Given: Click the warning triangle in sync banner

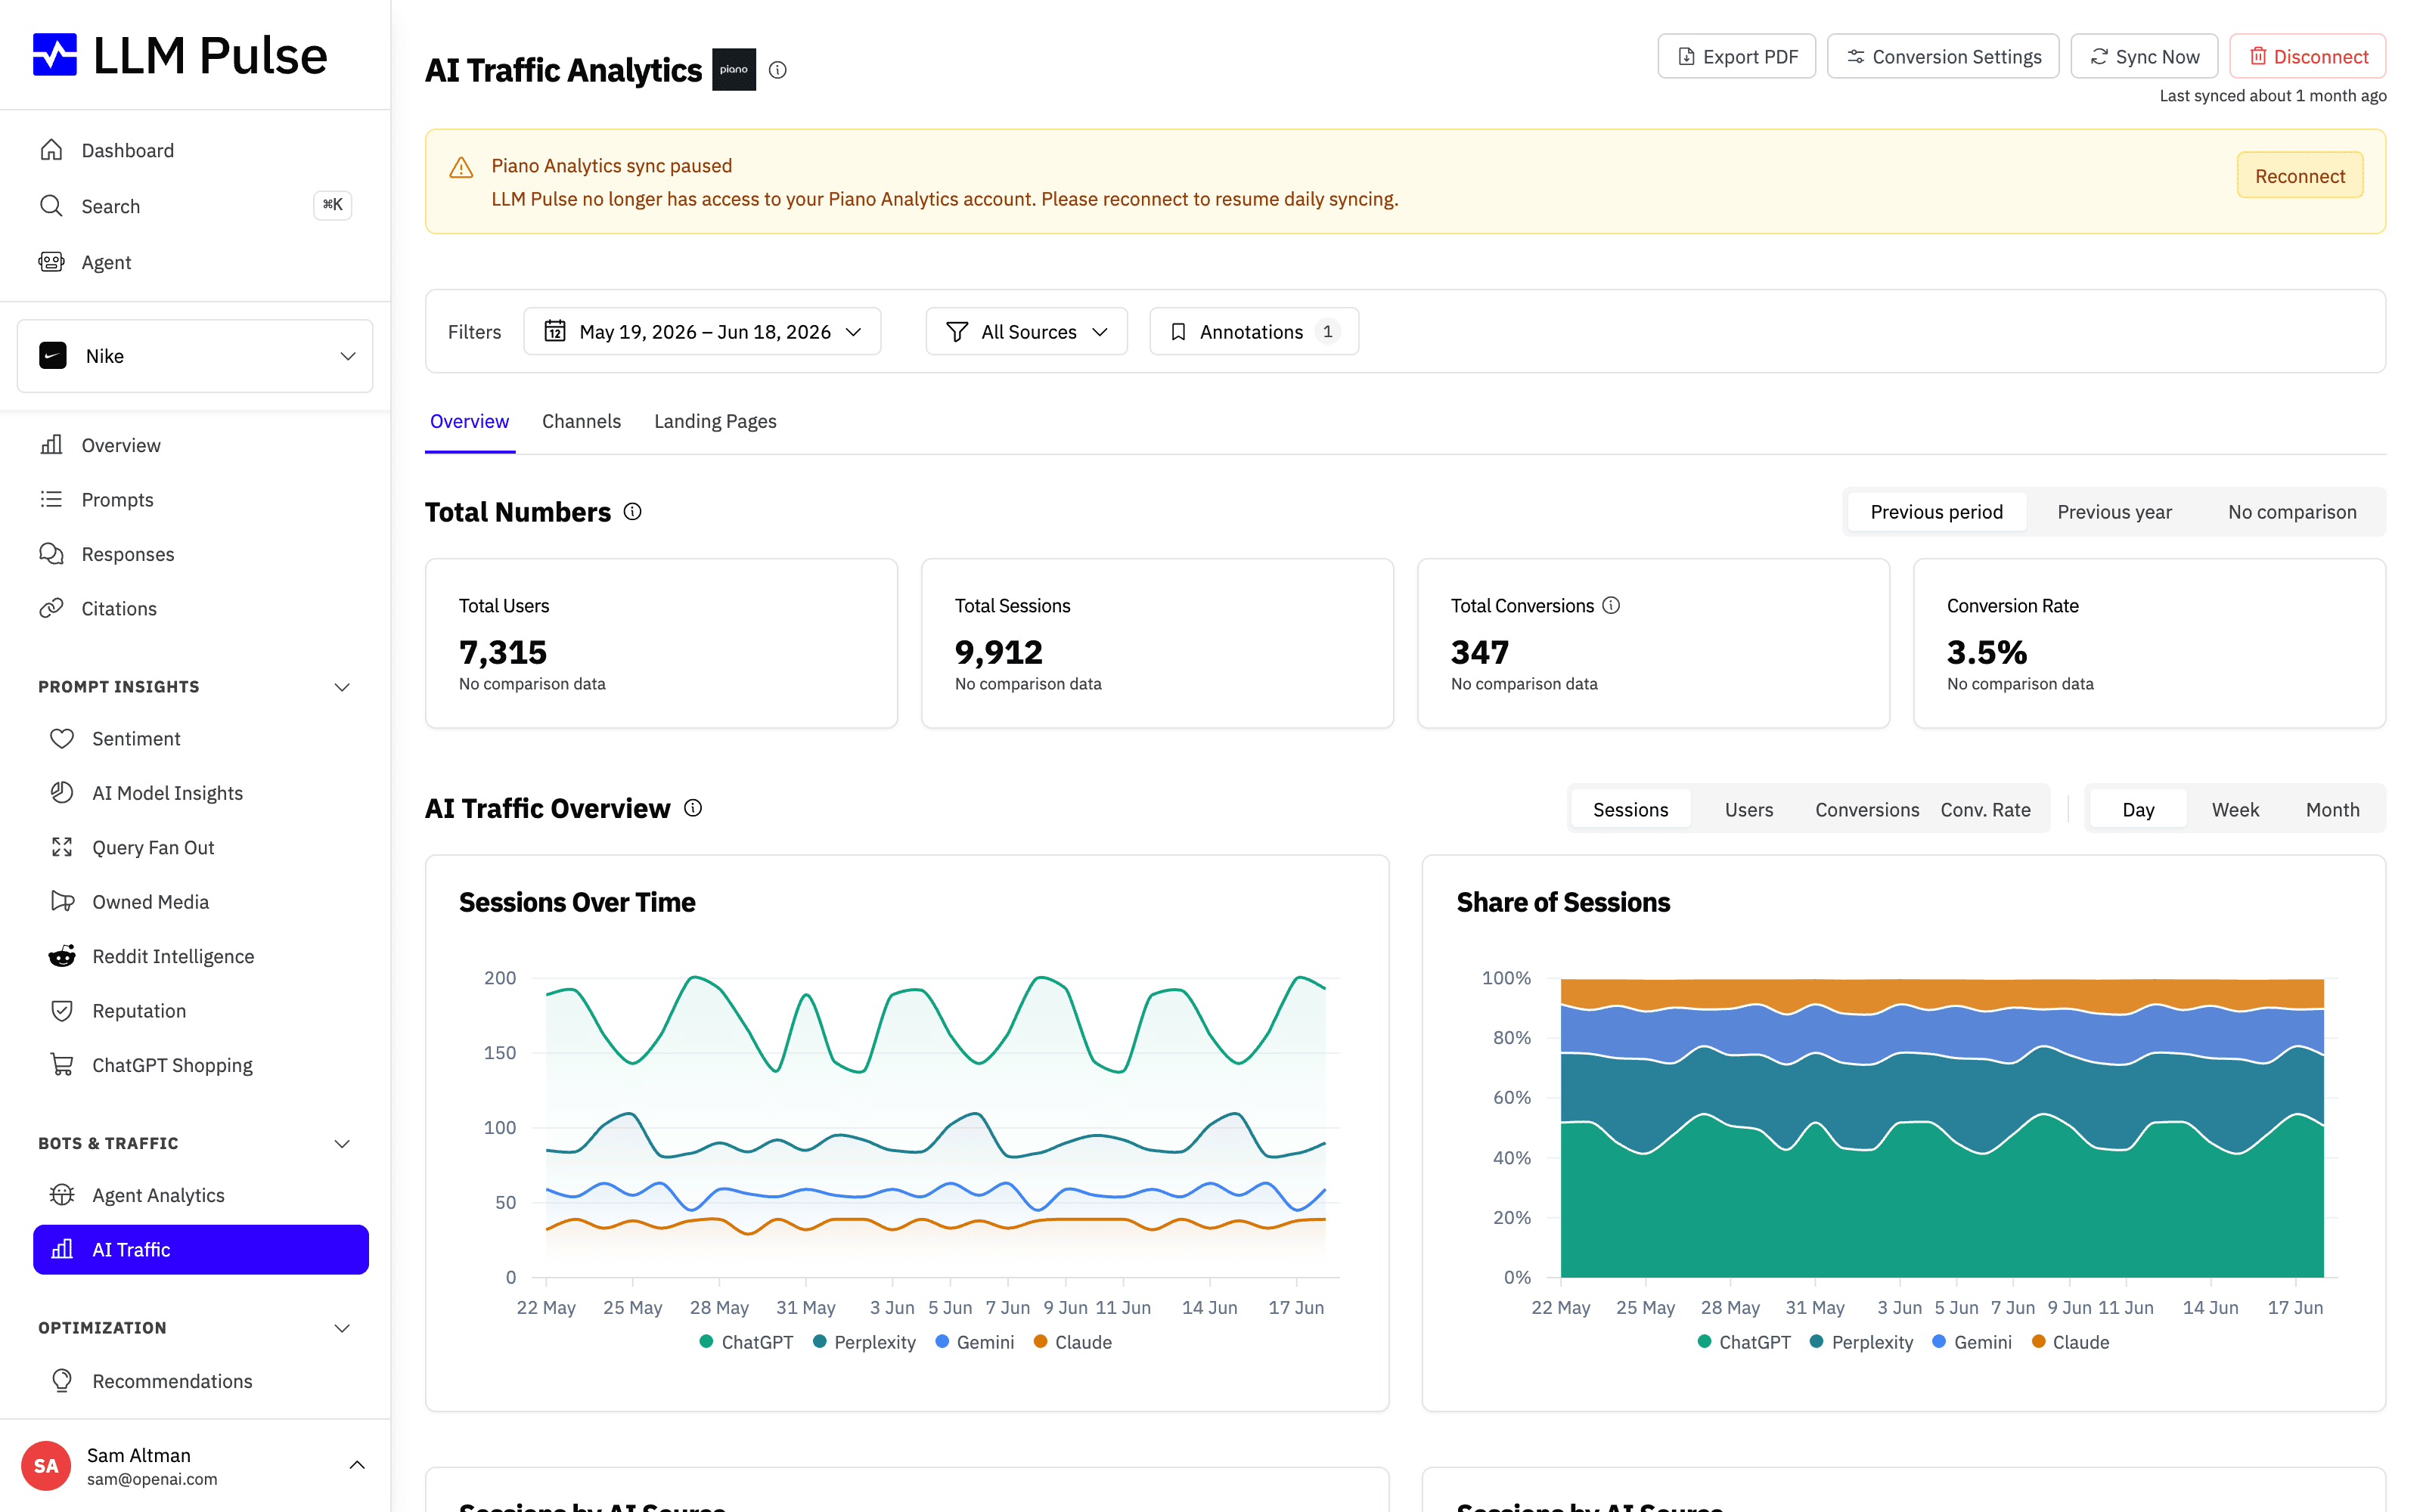Looking at the screenshot, I should pos(461,167).
